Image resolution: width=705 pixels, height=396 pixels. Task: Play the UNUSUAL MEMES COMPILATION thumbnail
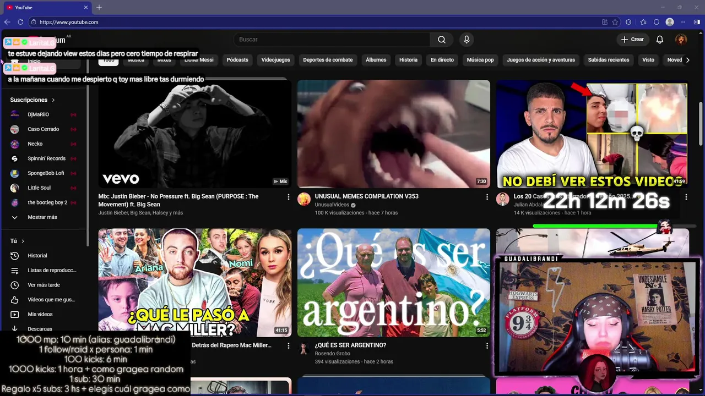[x=394, y=134]
